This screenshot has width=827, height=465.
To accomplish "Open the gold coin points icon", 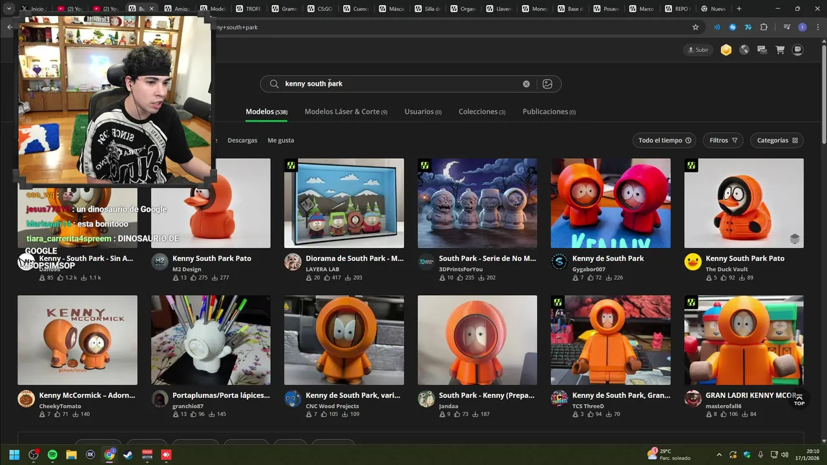I will pyautogui.click(x=726, y=50).
